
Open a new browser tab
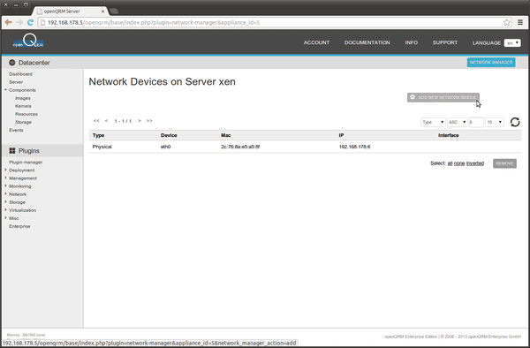114,11
